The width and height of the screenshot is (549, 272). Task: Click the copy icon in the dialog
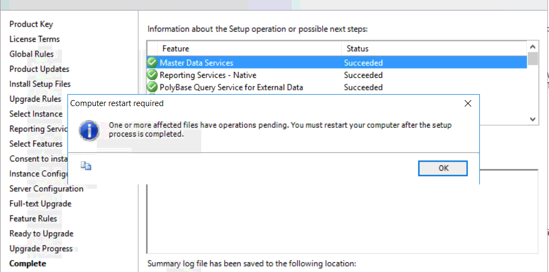tap(86, 166)
